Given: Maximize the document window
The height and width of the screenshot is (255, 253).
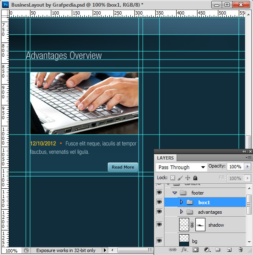Looking at the screenshot, I should point(227,5).
